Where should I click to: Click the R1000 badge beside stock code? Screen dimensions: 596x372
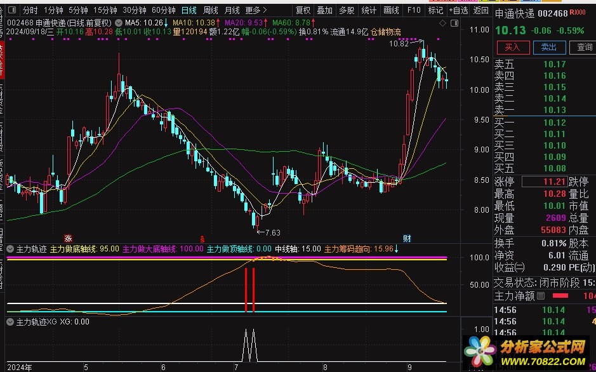(578, 13)
